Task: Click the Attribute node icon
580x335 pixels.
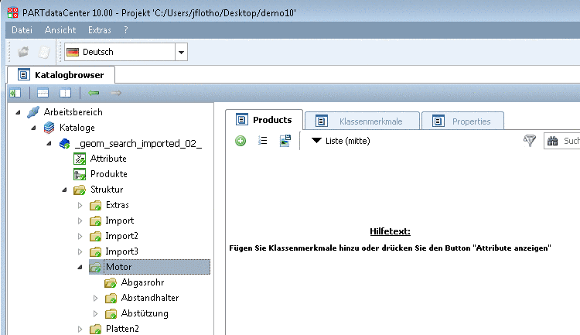Action: pos(80,159)
